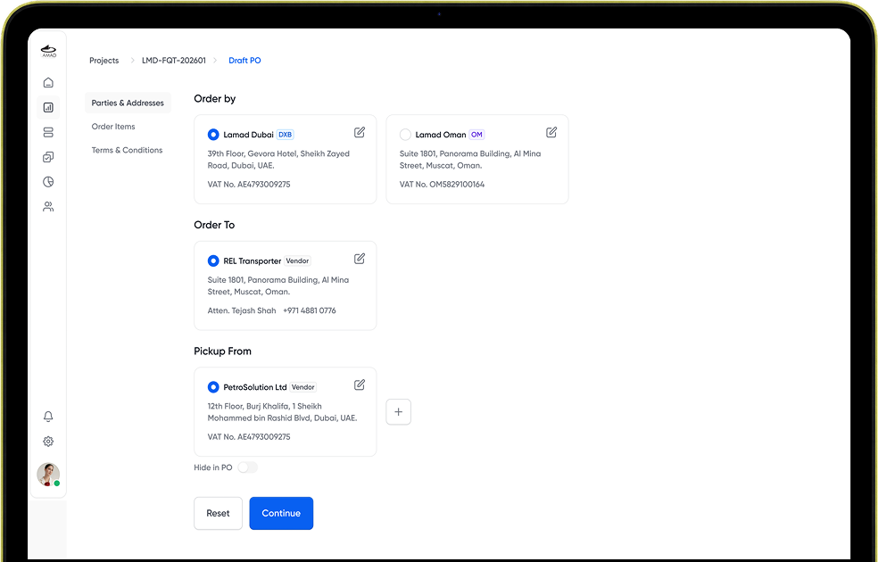Edit the PetroSolution Ltd pickup card
Viewport: 878px width, 562px height.
click(x=360, y=385)
